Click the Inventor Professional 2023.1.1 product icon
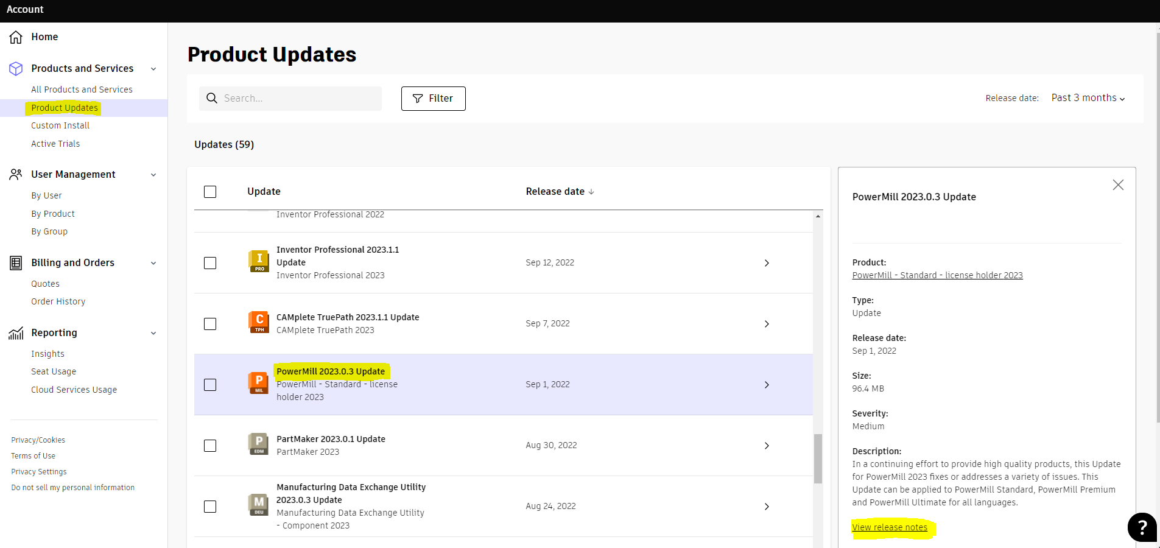 (259, 261)
